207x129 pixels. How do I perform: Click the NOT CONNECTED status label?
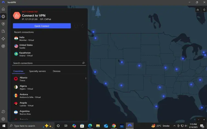point(30,12)
